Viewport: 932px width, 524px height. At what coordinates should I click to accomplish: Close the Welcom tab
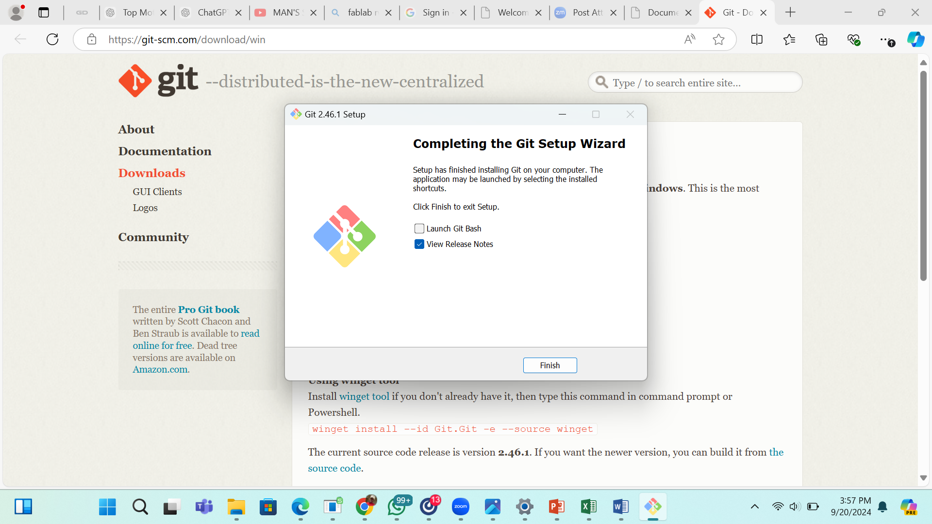click(x=538, y=13)
